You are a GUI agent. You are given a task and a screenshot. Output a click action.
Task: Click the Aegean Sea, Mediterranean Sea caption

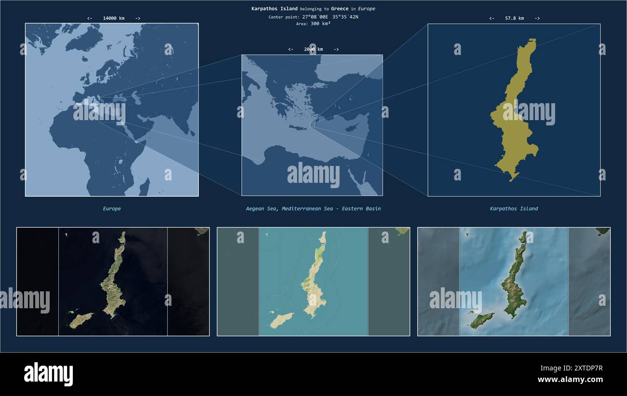pyautogui.click(x=313, y=209)
